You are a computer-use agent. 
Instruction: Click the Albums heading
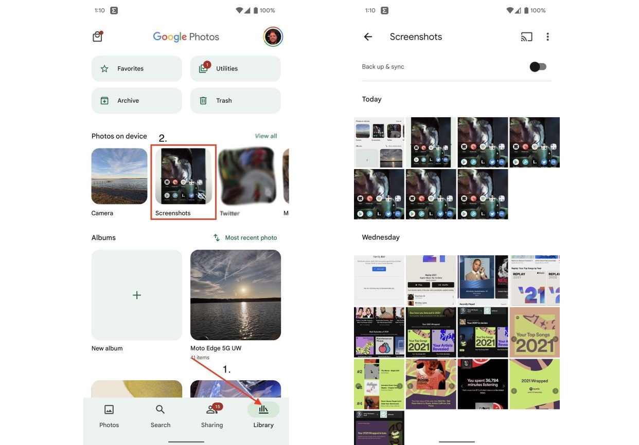[x=103, y=238]
